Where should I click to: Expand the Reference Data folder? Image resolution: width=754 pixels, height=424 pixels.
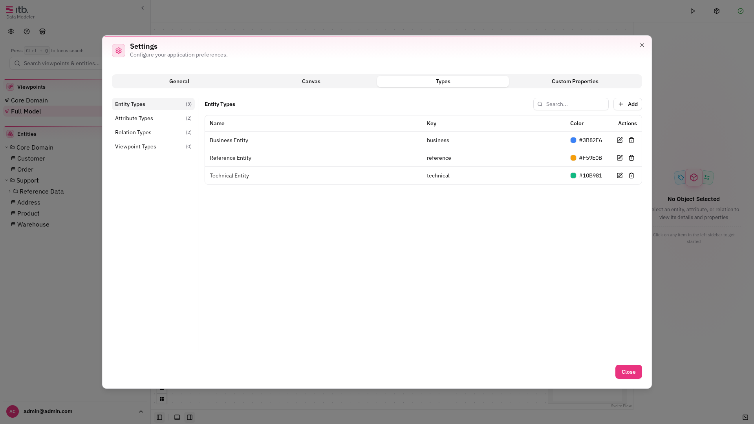10,191
